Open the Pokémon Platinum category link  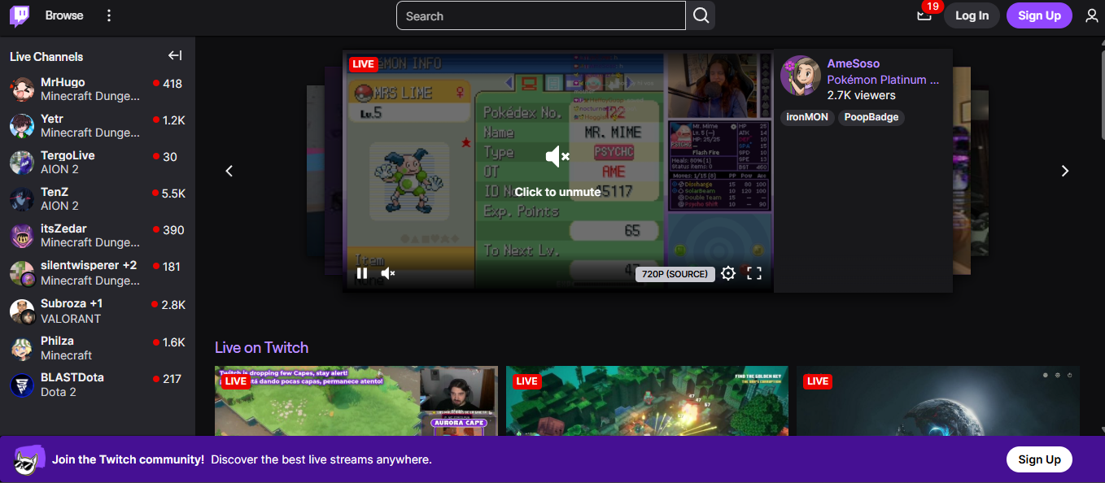tap(883, 80)
